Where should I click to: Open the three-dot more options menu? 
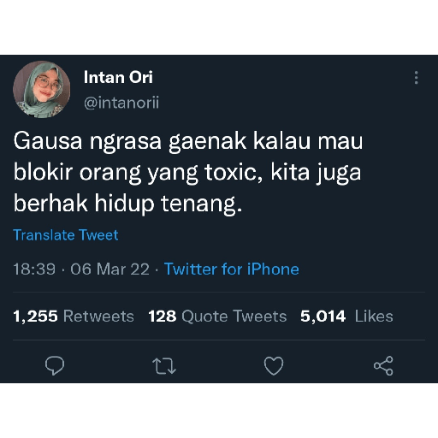click(x=417, y=78)
